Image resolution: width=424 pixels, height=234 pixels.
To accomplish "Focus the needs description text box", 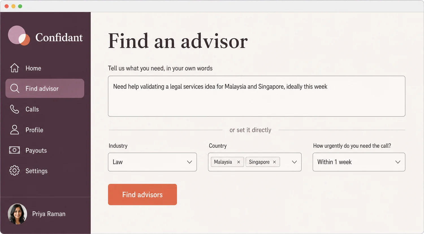I will coord(257,96).
